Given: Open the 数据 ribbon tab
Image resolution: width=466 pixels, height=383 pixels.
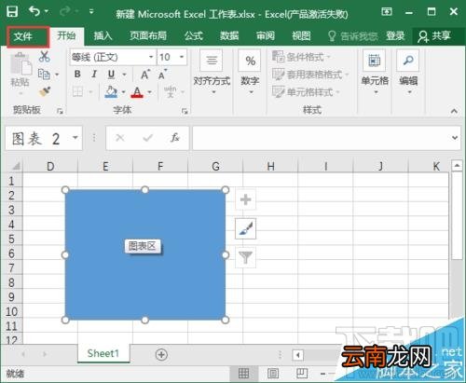Looking at the screenshot, I should point(229,36).
